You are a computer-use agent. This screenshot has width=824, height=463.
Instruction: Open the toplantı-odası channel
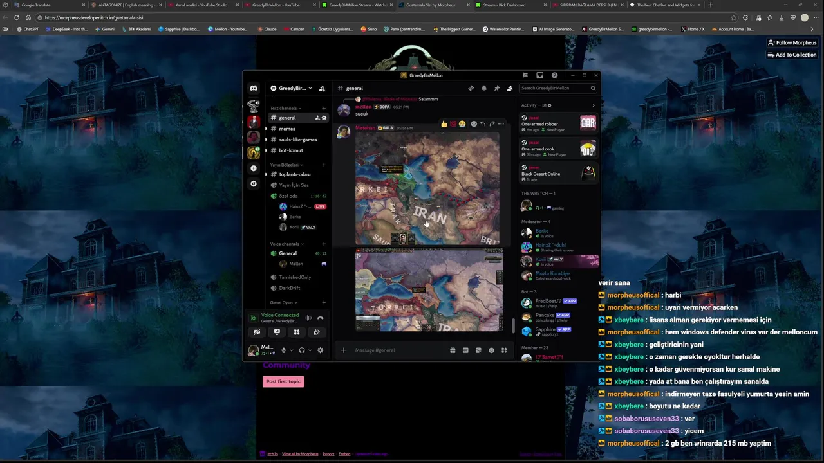(x=298, y=174)
